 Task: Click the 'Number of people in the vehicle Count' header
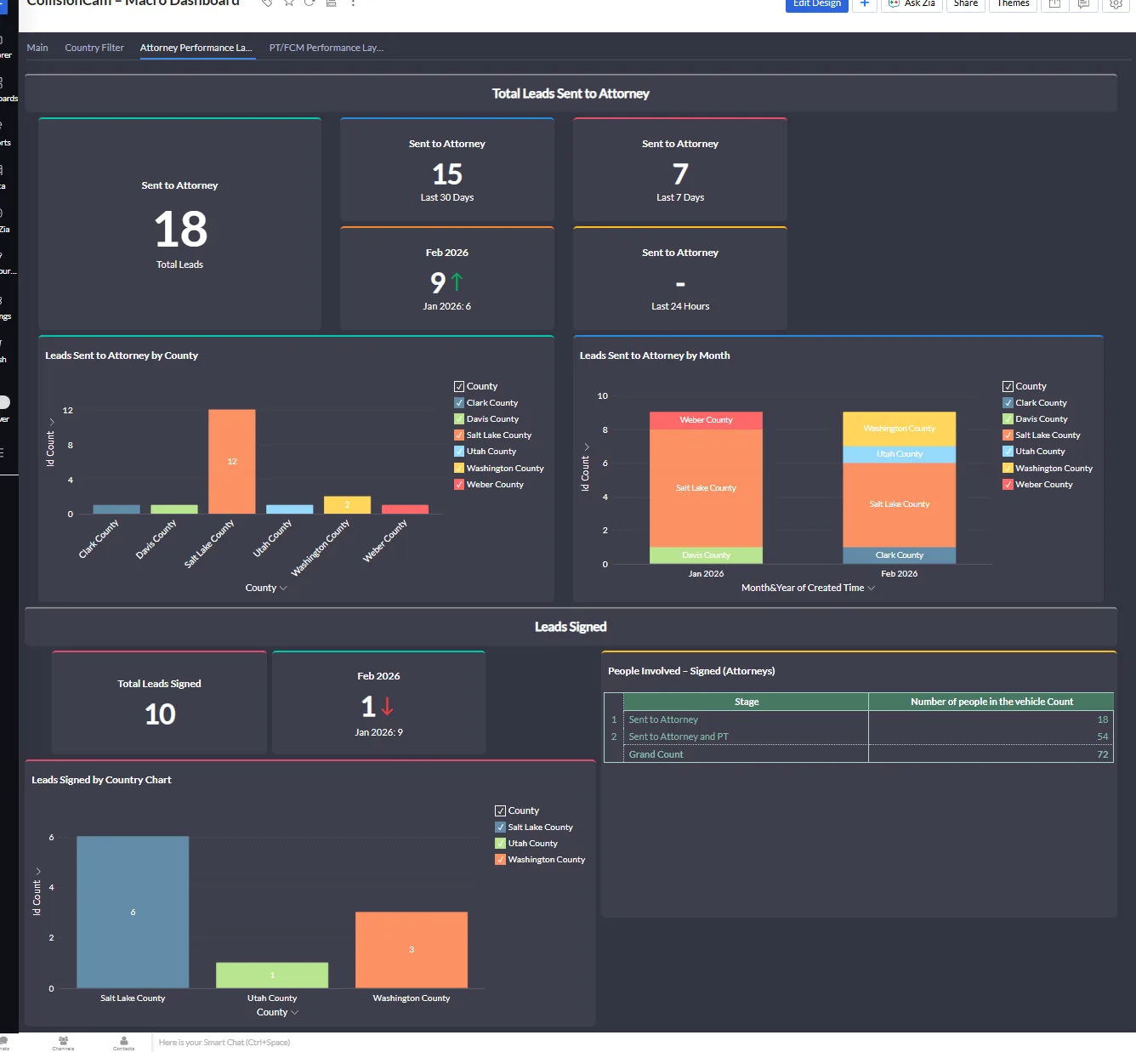[991, 702]
